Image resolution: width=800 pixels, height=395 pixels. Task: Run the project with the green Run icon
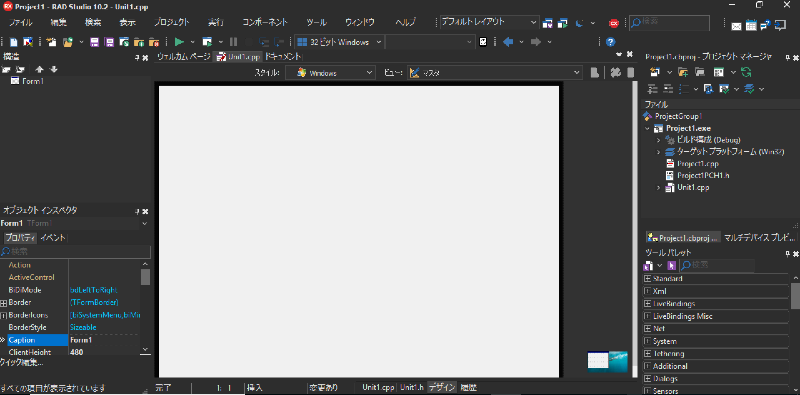179,42
